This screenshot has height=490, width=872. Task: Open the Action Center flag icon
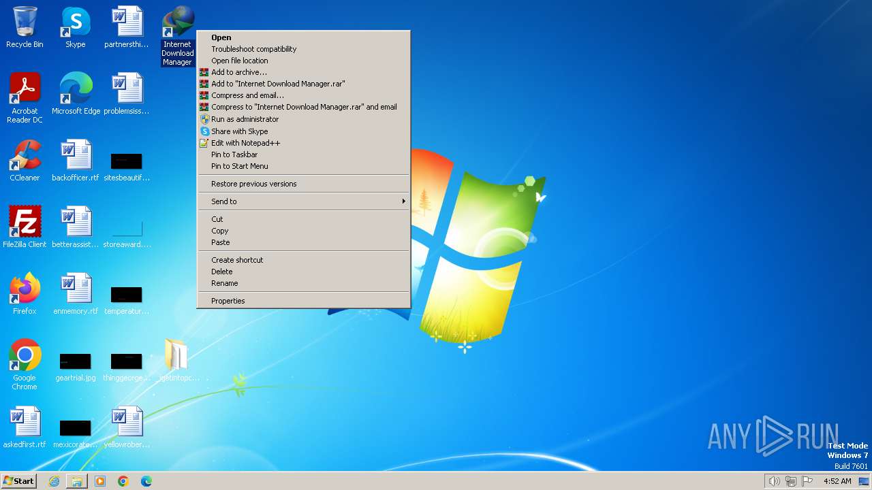(x=807, y=481)
